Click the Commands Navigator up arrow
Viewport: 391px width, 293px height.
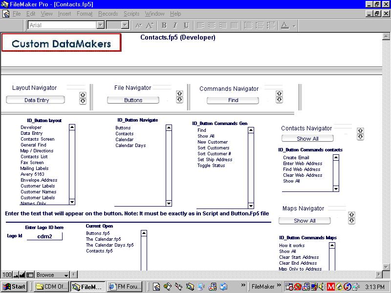pos(279,93)
